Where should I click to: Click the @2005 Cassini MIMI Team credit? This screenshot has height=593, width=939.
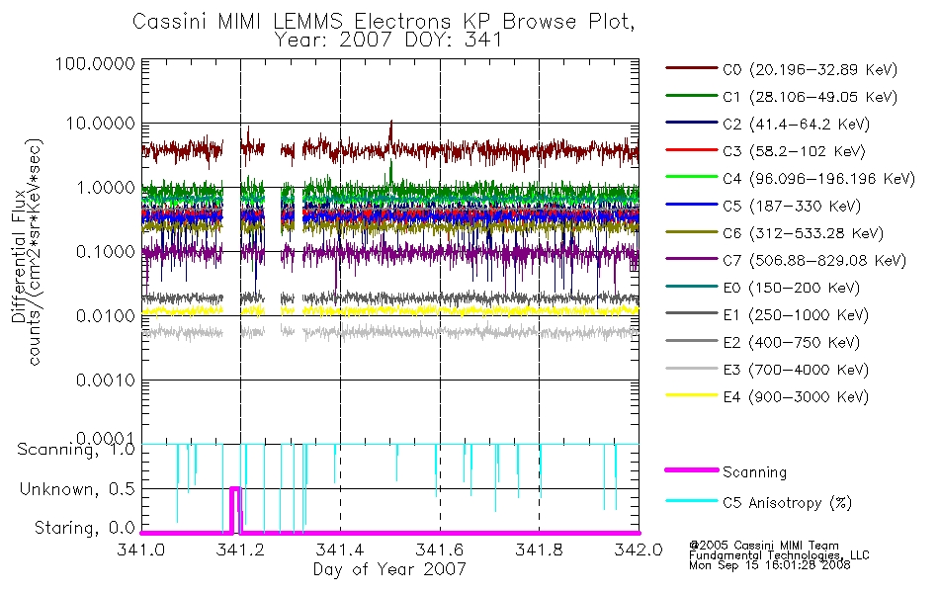click(x=764, y=546)
